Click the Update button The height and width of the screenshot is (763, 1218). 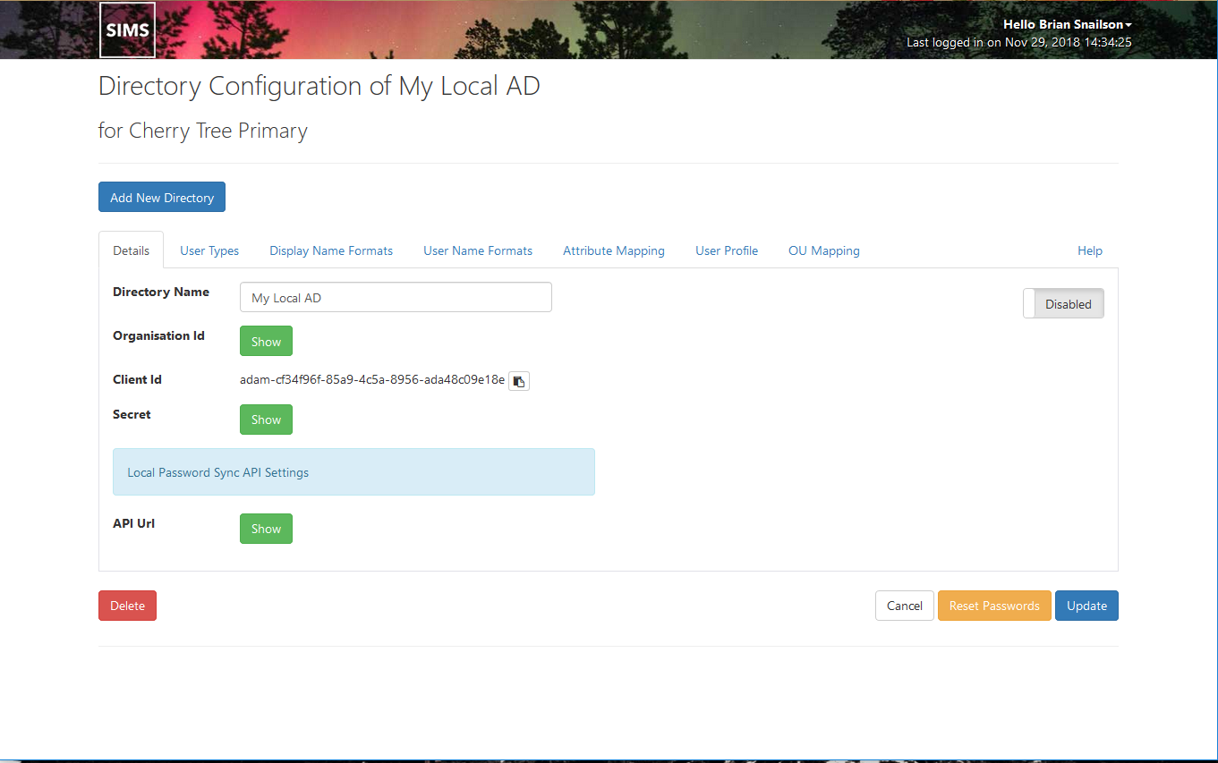(1086, 606)
